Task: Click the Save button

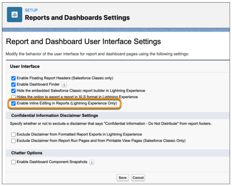Action: tap(123, 177)
